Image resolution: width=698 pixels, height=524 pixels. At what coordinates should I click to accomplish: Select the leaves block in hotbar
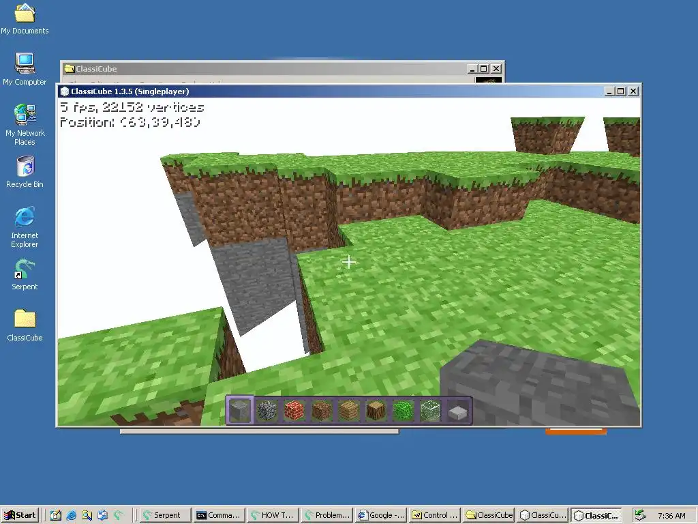[x=404, y=410]
